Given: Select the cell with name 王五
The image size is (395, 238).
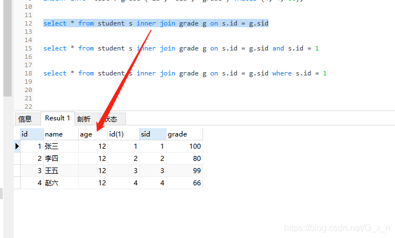Looking at the screenshot, I should click(x=61, y=170).
